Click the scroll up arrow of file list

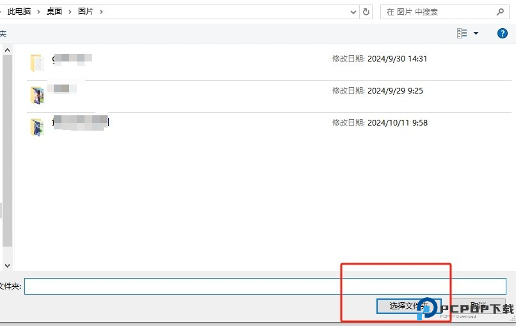point(7,49)
